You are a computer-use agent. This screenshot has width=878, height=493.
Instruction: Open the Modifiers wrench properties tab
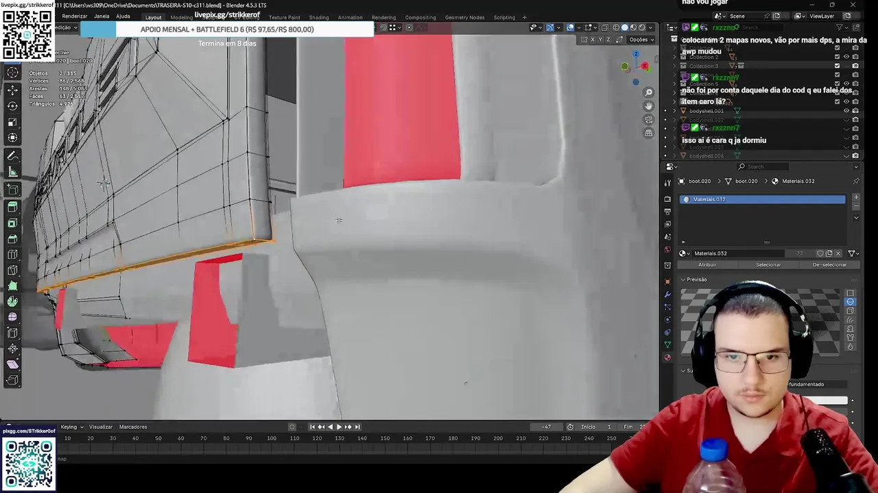pyautogui.click(x=667, y=294)
